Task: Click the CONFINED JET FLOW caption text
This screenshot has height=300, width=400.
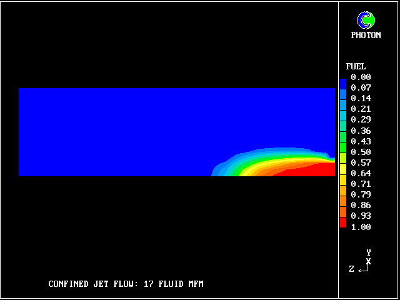Action: [126, 284]
